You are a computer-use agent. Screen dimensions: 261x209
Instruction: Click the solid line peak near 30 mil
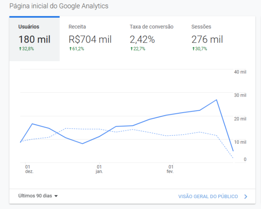click(x=216, y=100)
